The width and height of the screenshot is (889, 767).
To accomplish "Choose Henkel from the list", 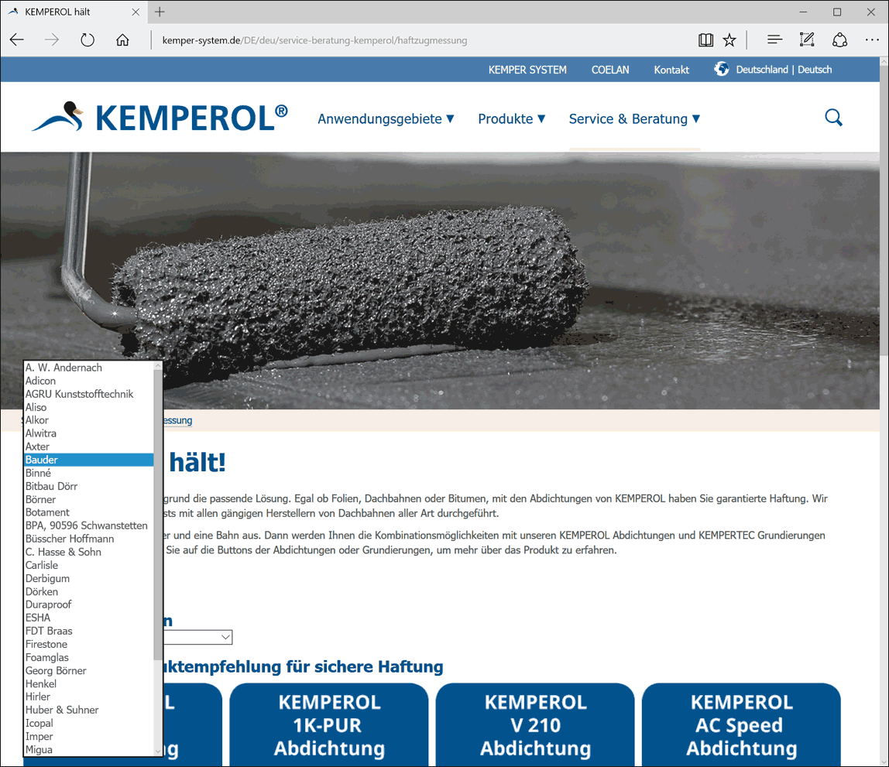I will (89, 683).
